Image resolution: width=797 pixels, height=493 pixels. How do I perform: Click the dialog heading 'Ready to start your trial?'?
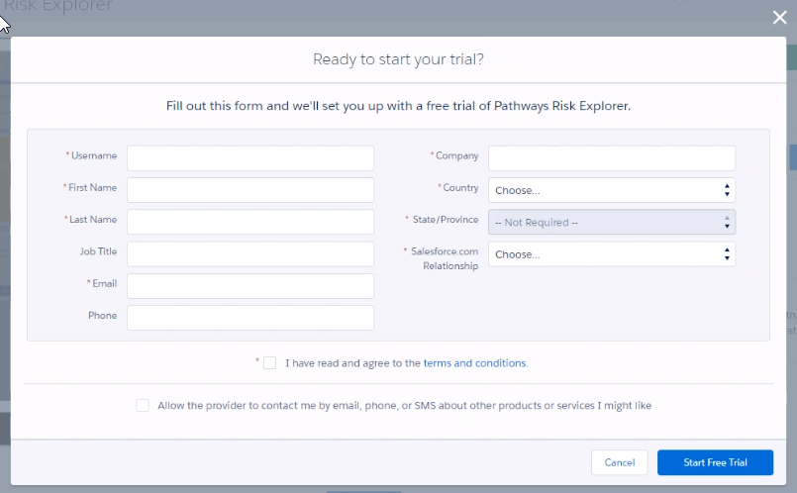click(x=398, y=58)
